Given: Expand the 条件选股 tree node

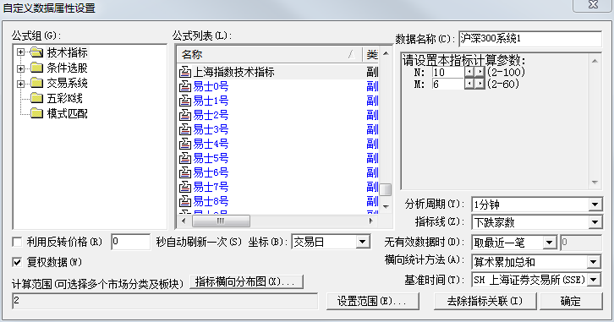Looking at the screenshot, I should click(x=21, y=68).
